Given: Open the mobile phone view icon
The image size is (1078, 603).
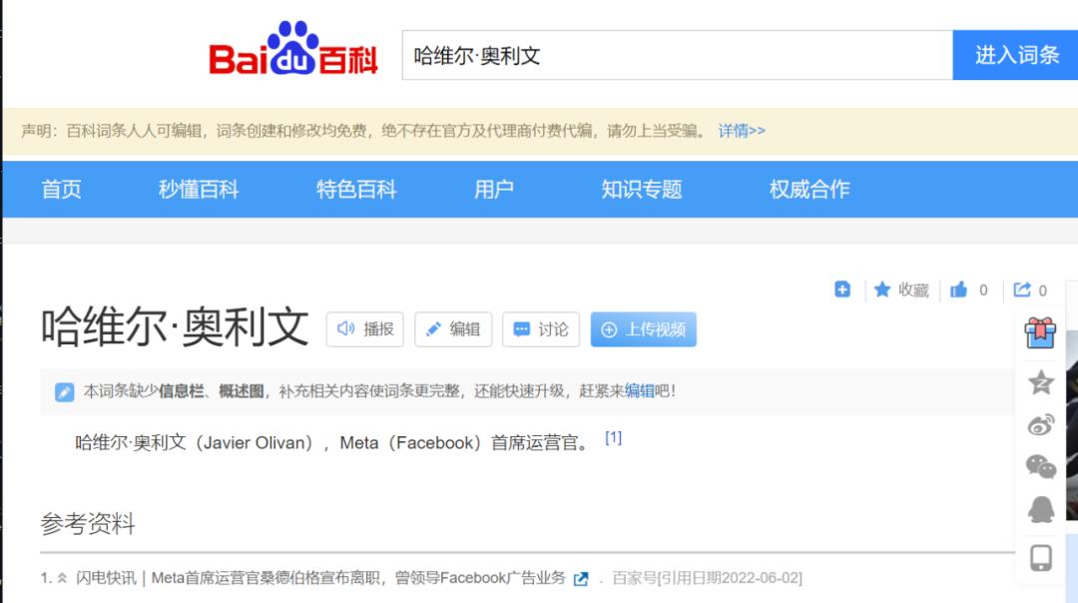Looking at the screenshot, I should point(1041,558).
